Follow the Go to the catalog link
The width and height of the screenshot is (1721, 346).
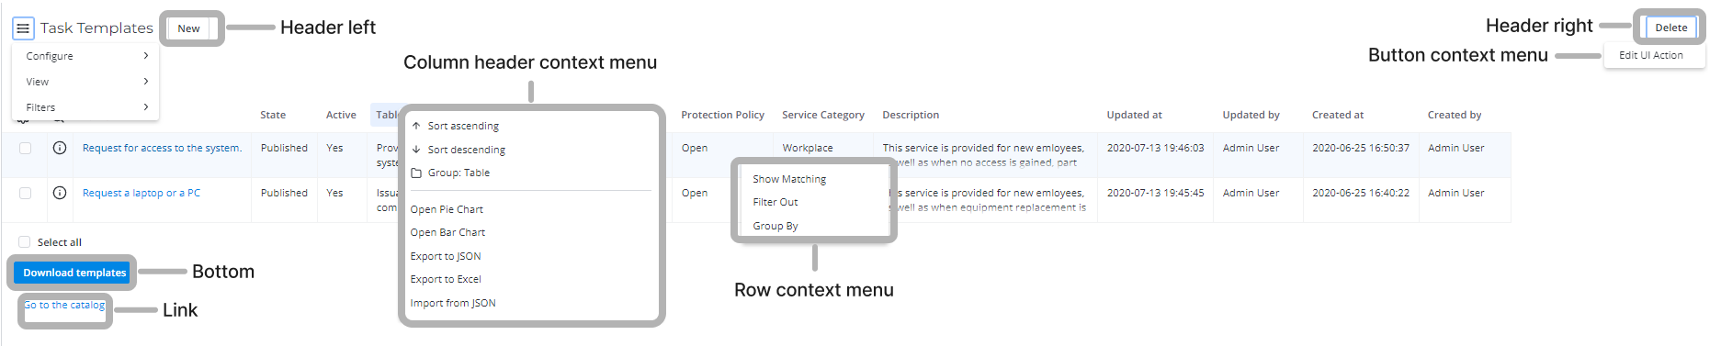[64, 305]
